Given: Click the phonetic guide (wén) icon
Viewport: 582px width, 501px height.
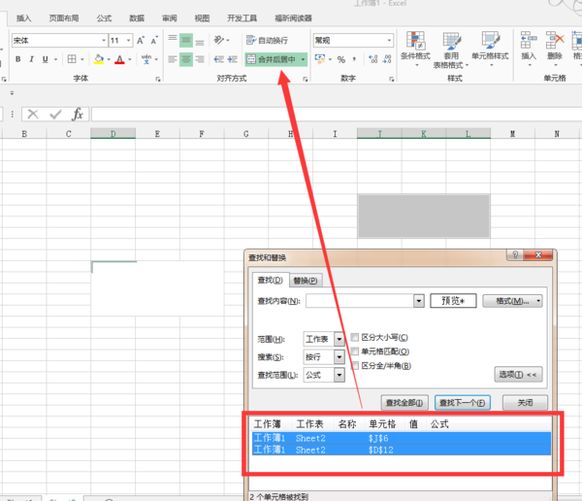Looking at the screenshot, I should [x=146, y=59].
